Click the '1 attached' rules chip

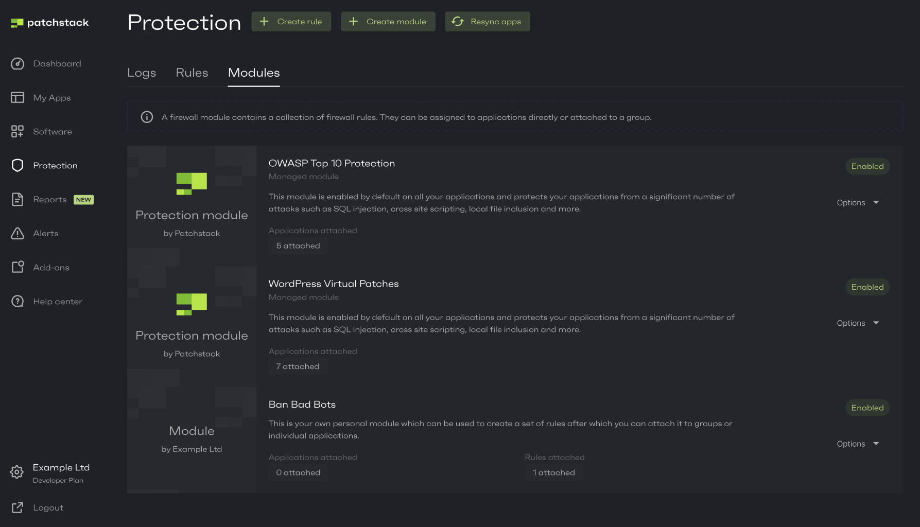tap(554, 472)
